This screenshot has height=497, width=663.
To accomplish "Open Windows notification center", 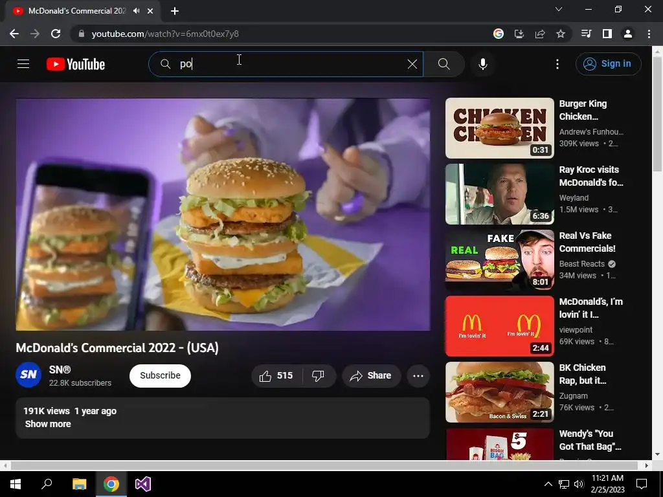I will point(642,484).
